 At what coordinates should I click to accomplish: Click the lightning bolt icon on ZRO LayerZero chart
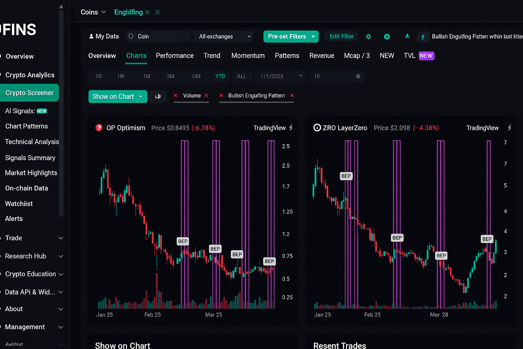coord(509,128)
